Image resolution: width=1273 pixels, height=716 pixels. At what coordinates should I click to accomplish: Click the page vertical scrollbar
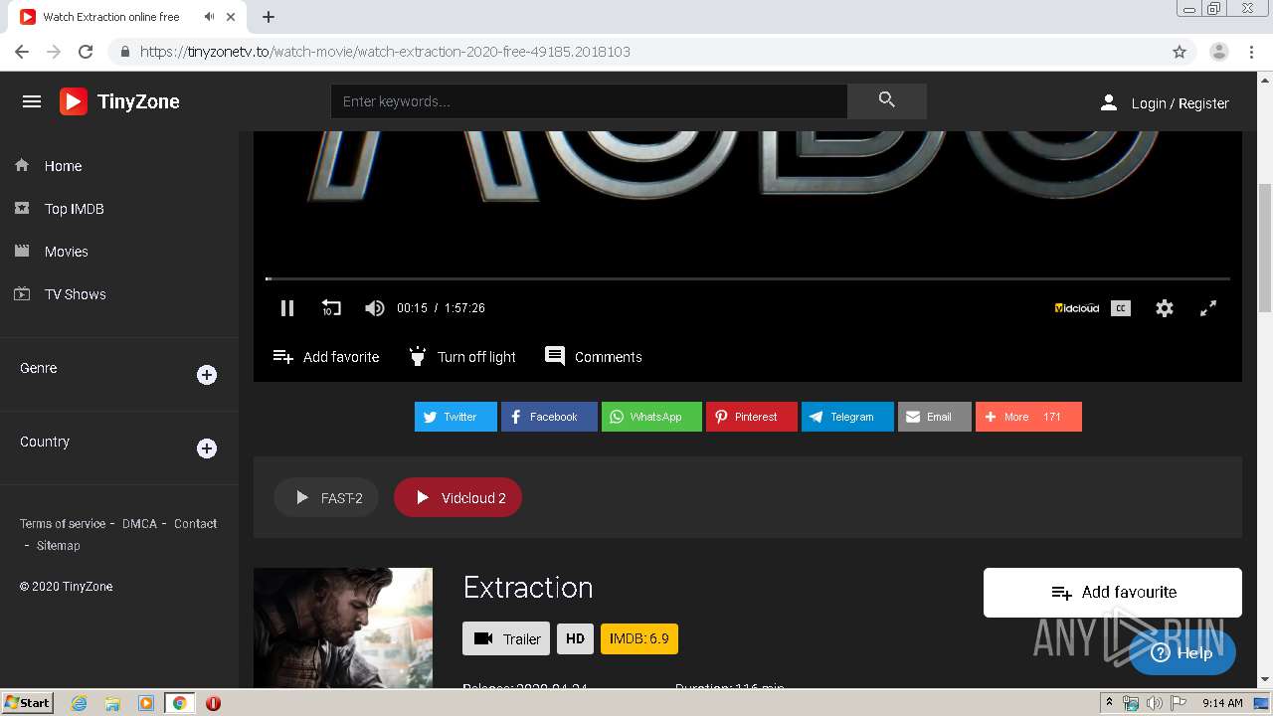coord(1265,249)
